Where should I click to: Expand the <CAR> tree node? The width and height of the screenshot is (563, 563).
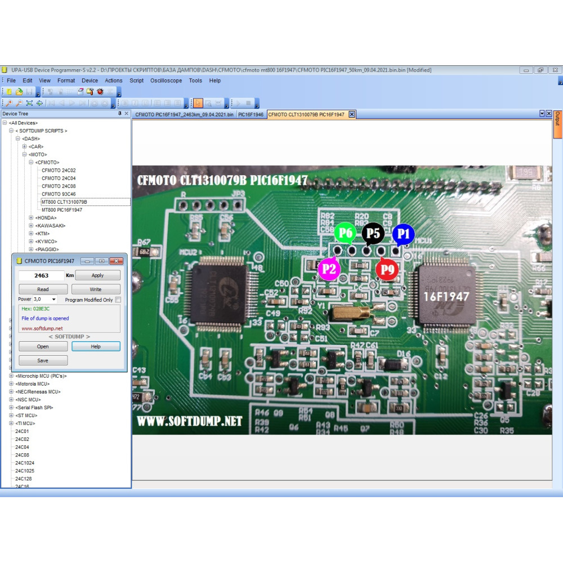[x=24, y=146]
